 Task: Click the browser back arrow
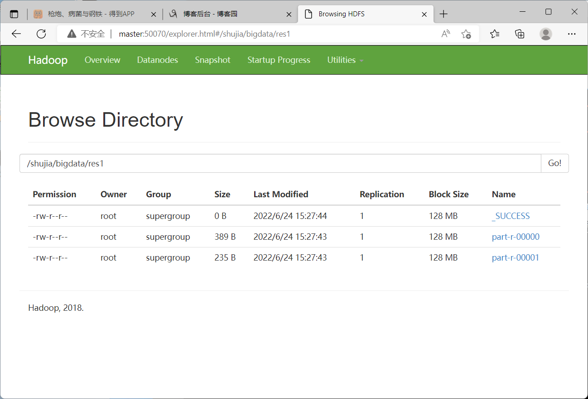pyautogui.click(x=16, y=34)
